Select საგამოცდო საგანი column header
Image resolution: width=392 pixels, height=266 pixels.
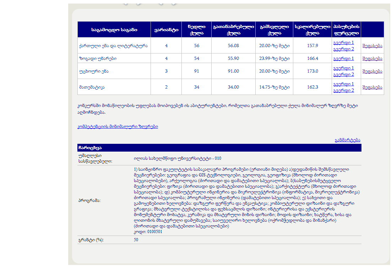pos(114,30)
